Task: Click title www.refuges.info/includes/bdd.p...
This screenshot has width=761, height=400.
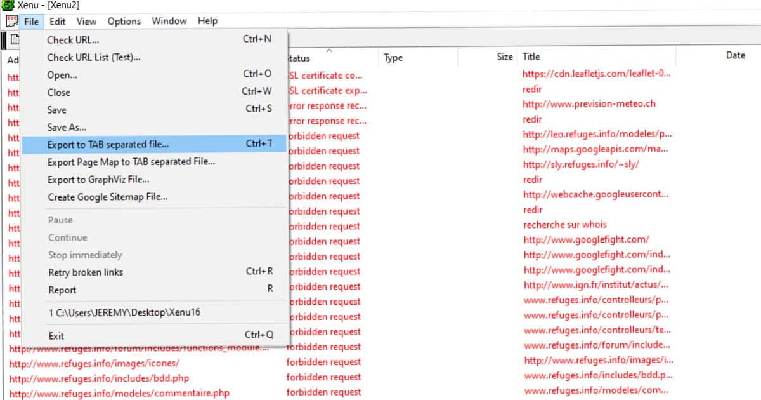Action: tap(597, 376)
